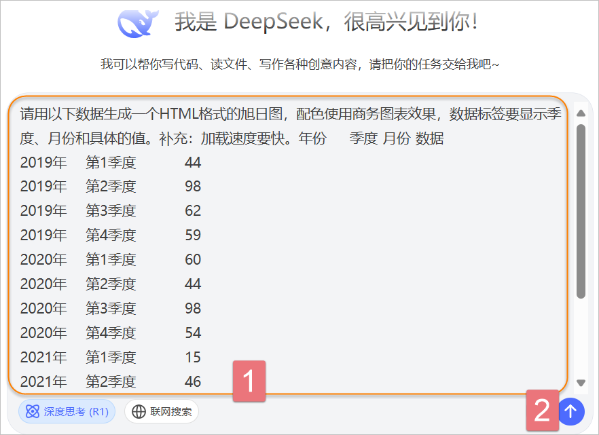Viewport: 599px width, 435px height.
Task: Click 第3季度 in the 2019年 row with 62
Action: pos(111,211)
